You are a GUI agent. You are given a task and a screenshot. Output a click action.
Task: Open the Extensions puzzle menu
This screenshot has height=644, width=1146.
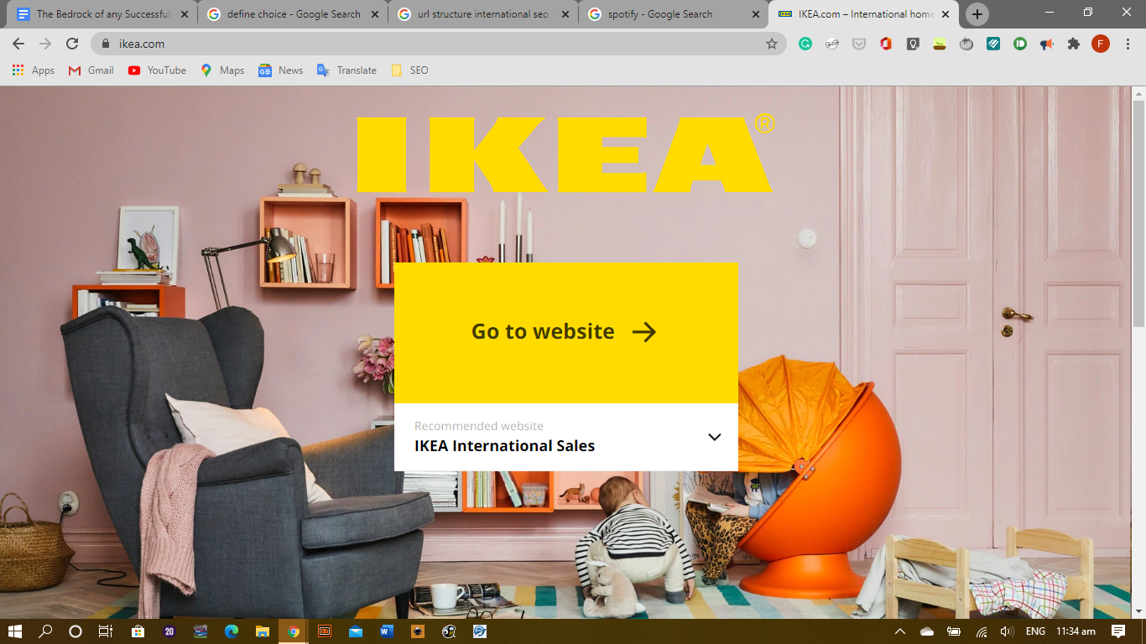pyautogui.click(x=1074, y=44)
